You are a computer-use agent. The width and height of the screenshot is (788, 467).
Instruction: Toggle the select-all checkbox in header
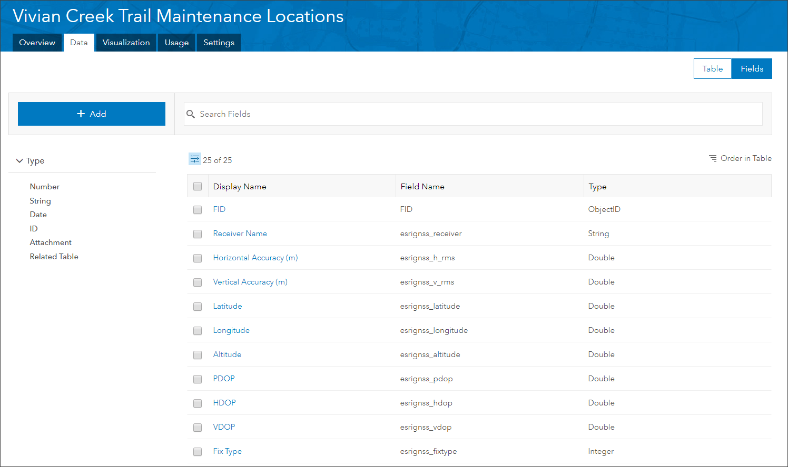[x=198, y=186]
